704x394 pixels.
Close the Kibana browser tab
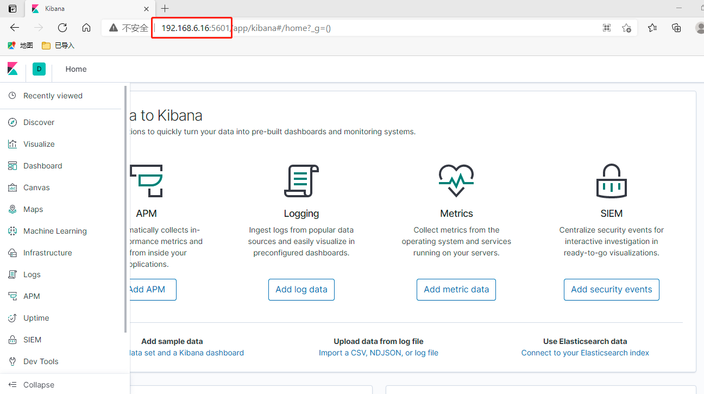(x=146, y=9)
